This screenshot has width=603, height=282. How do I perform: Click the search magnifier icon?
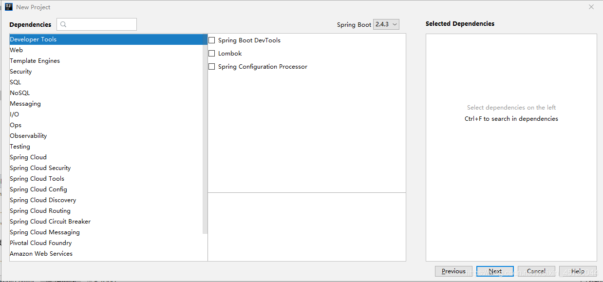tap(63, 24)
